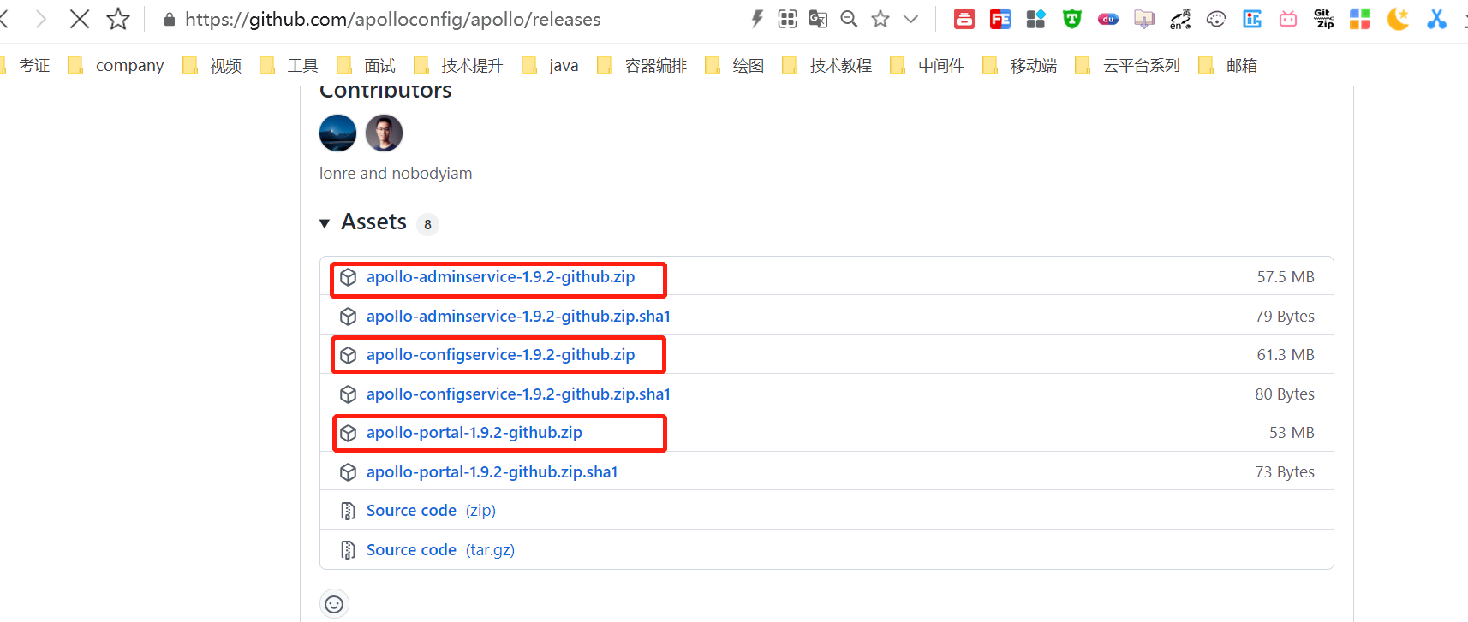Expand the address bar chevron dropdown
Screen dimensions: 1468x622
910,19
